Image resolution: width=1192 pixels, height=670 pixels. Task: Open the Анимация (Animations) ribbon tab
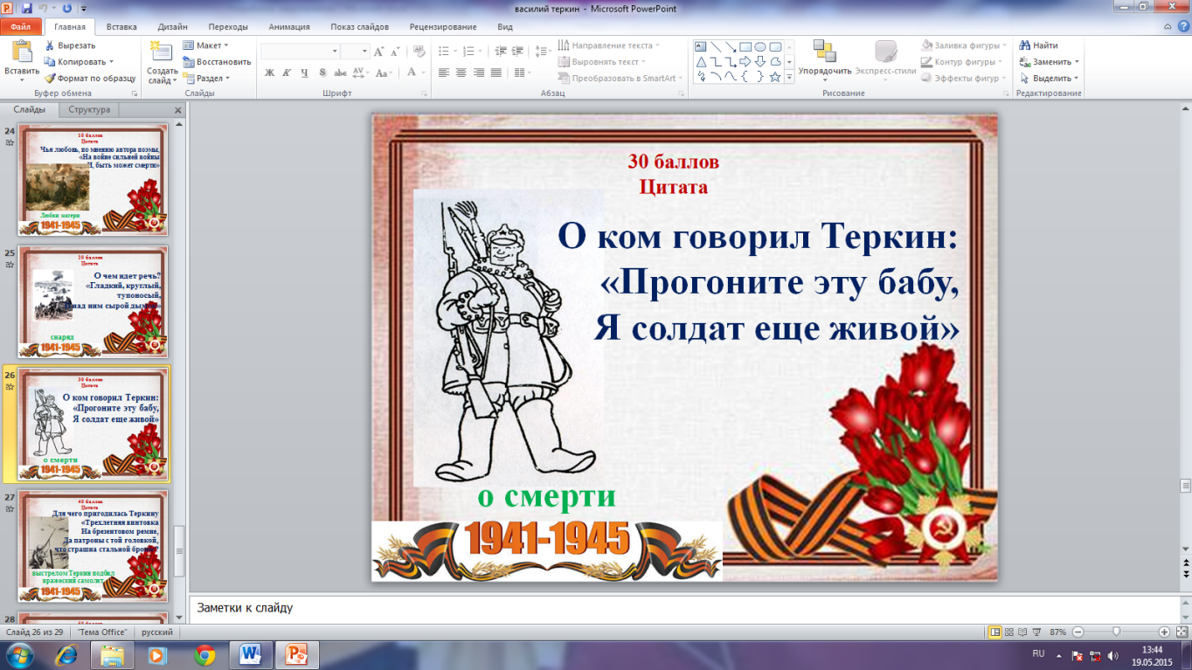tap(288, 27)
